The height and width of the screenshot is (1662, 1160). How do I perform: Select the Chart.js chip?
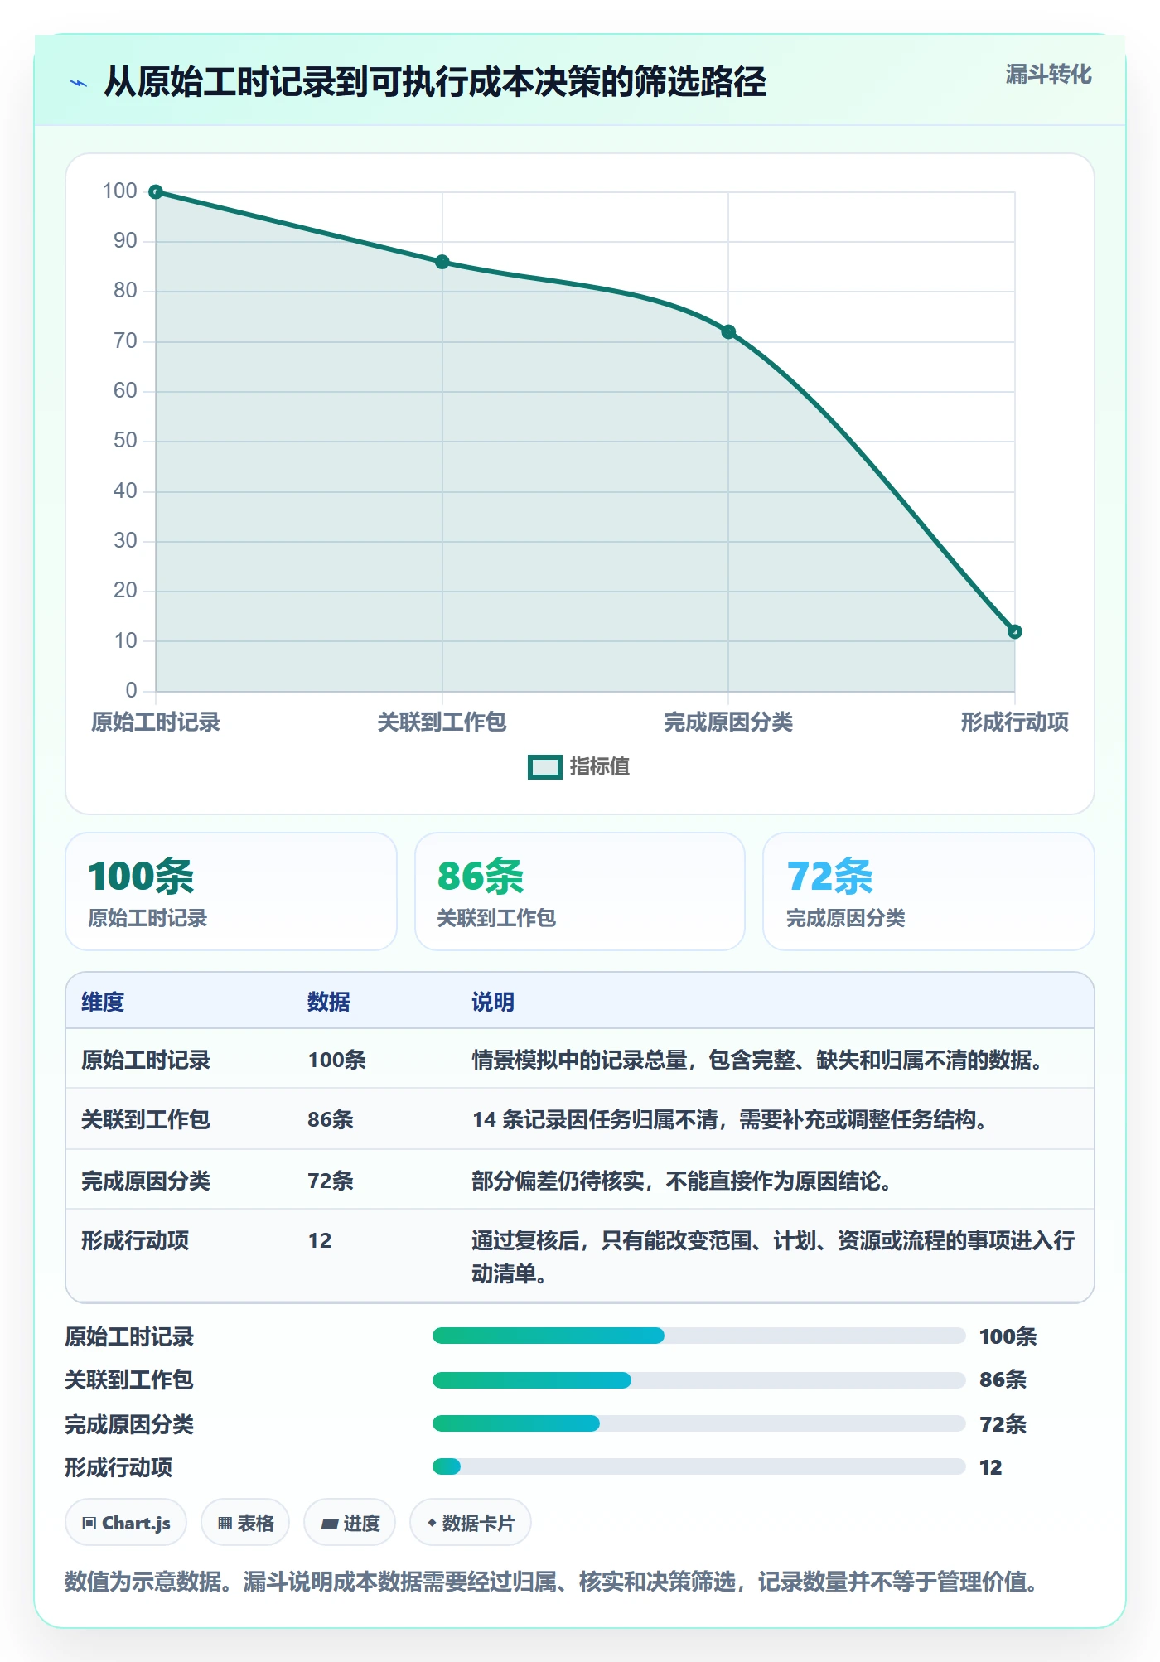(x=126, y=1523)
